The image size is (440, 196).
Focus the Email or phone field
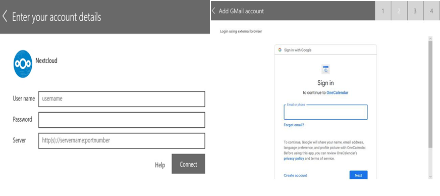325,112
